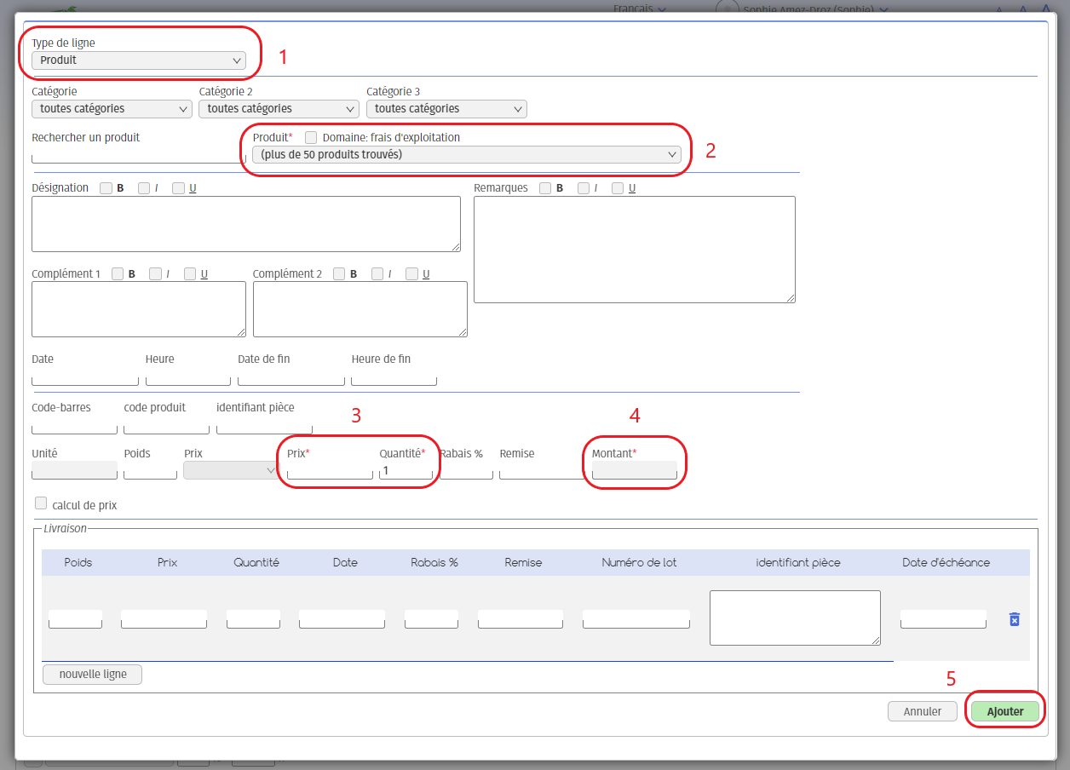Focus the Livraison Poids field
1070x770 pixels.
point(75,619)
